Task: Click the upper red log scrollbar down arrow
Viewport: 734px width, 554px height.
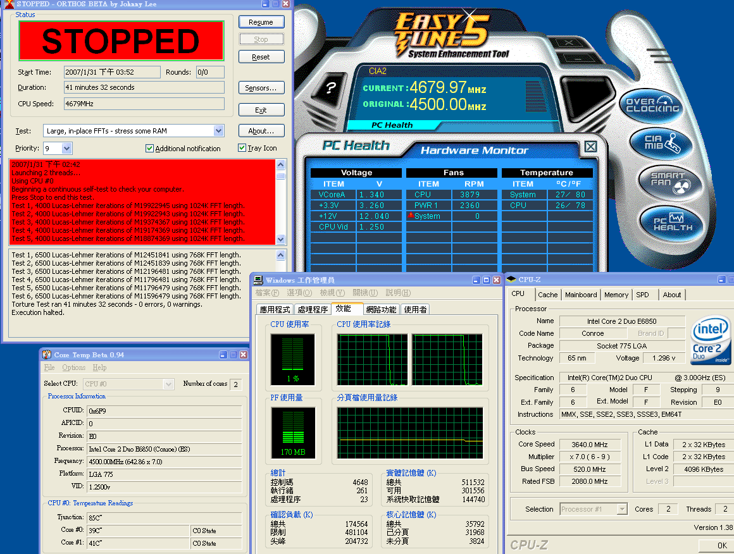Action: 281,239
